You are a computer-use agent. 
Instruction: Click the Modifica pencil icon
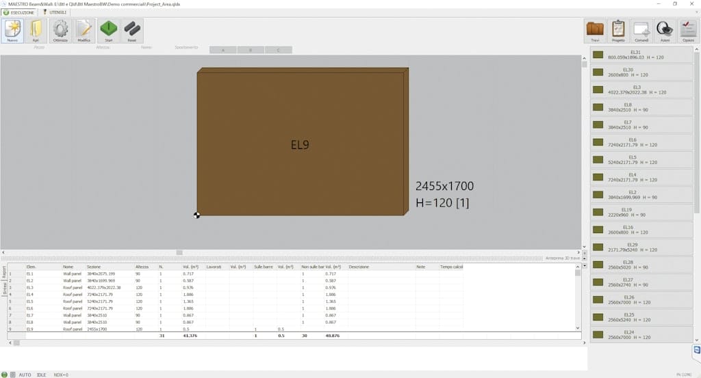[84, 31]
